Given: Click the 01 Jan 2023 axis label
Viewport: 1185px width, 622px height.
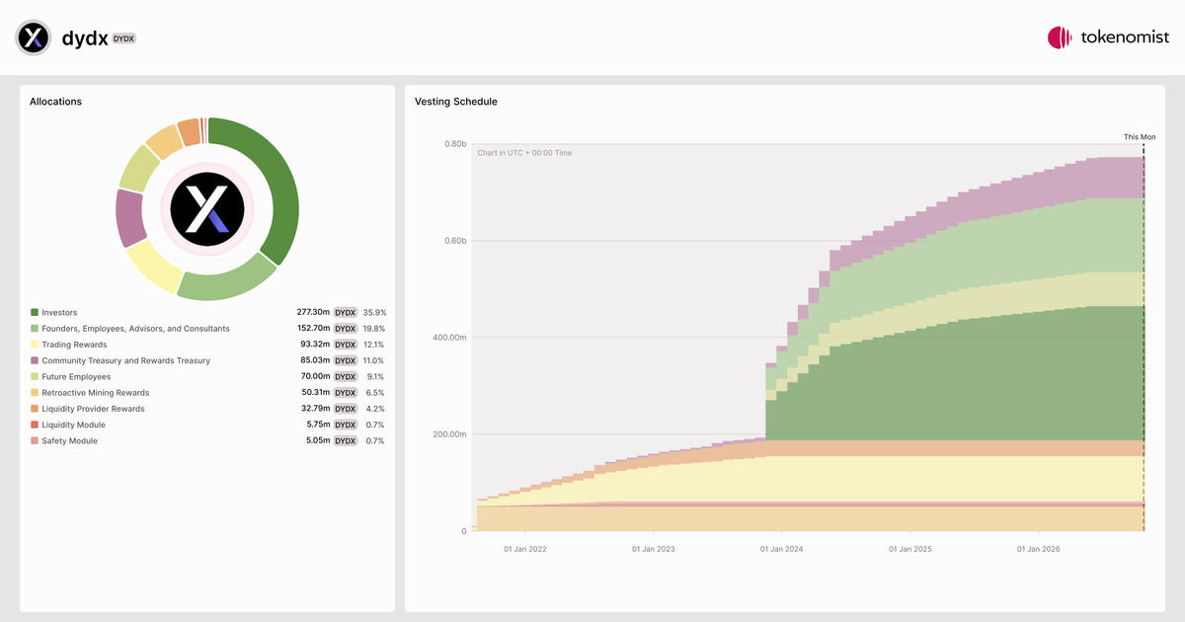Looking at the screenshot, I should click(x=654, y=549).
